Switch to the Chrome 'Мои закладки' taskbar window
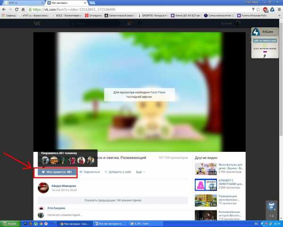Image resolution: width=283 pixels, height=227 pixels. pyautogui.click(x=75, y=224)
